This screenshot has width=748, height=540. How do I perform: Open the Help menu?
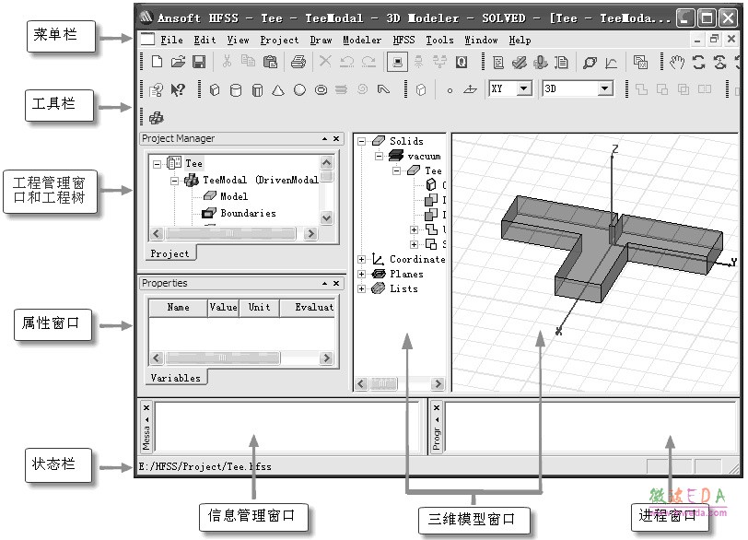point(520,40)
